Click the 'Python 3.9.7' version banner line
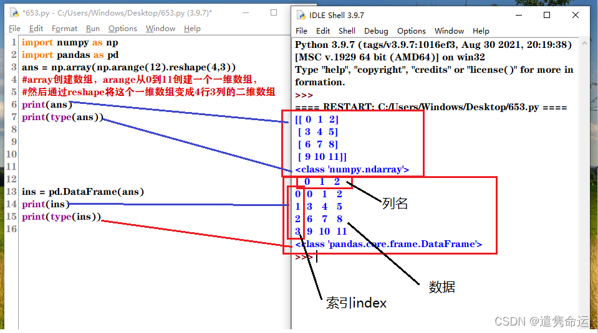Viewport: 598px width, 333px height. click(433, 45)
